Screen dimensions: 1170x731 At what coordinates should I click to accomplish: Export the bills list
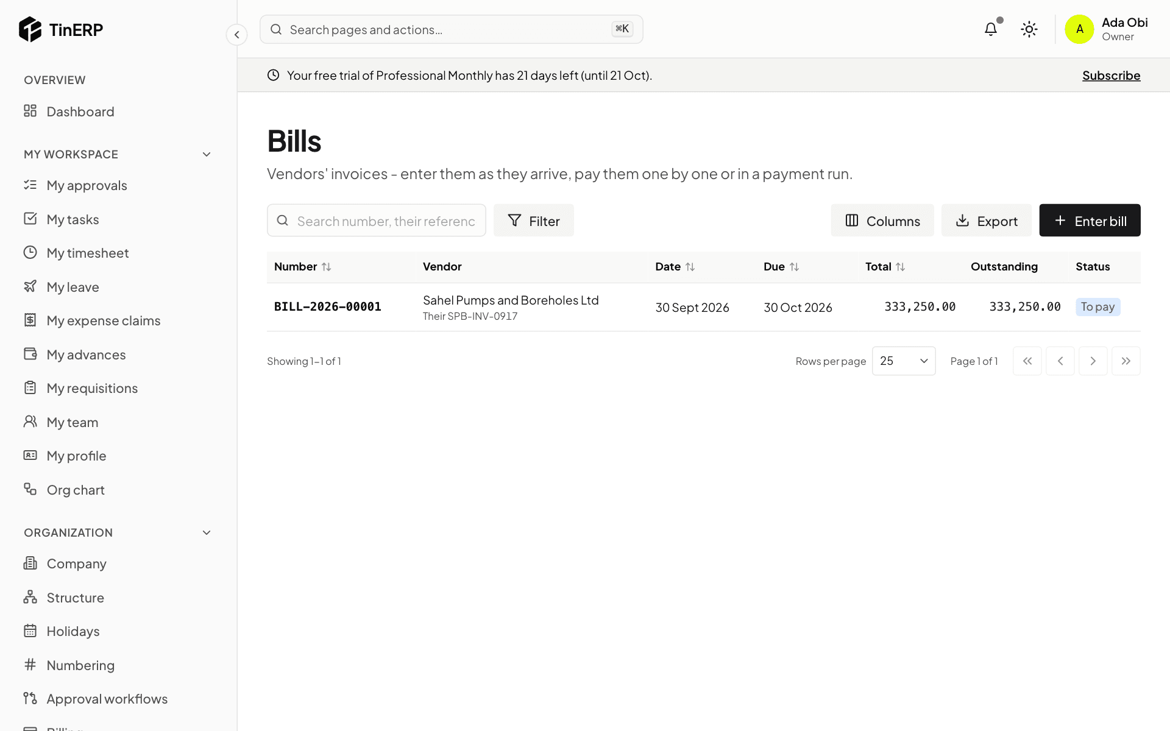point(987,221)
